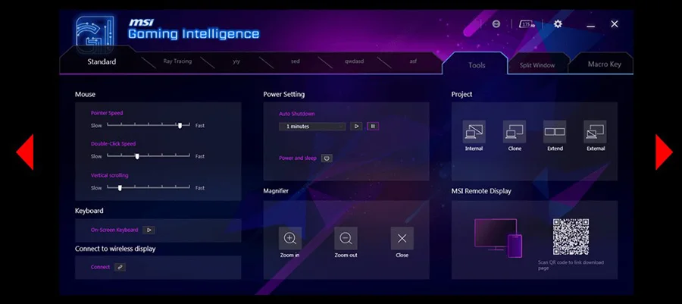Select Extend display projection mode
Image resolution: width=682 pixels, height=304 pixels.
pyautogui.click(x=555, y=131)
